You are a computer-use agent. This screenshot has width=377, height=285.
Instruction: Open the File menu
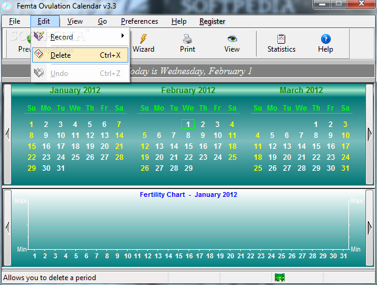point(15,21)
